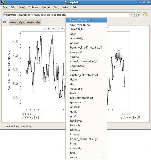This screenshot has height=160, width=151.
Task: Select fast/ directory completion
Action: (x=86, y=93)
